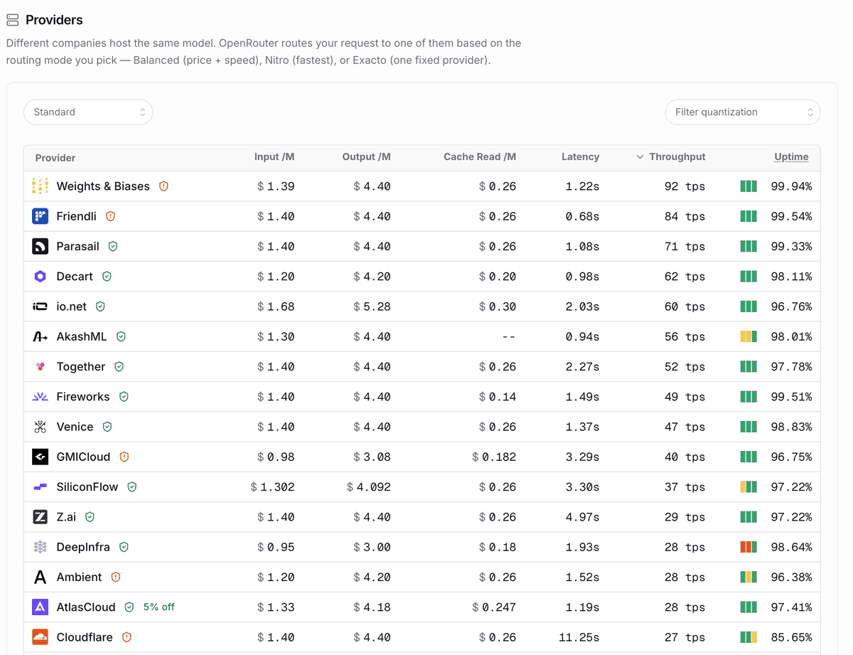Click the Weights & Biases provider logo
This screenshot has width=853, height=655.
pyautogui.click(x=41, y=186)
